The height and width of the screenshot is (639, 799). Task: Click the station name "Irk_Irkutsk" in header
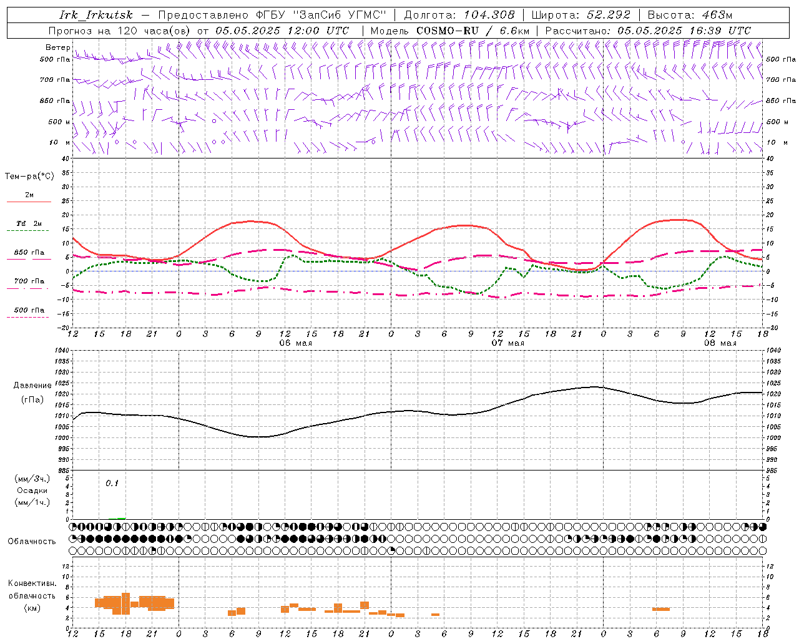96,15
